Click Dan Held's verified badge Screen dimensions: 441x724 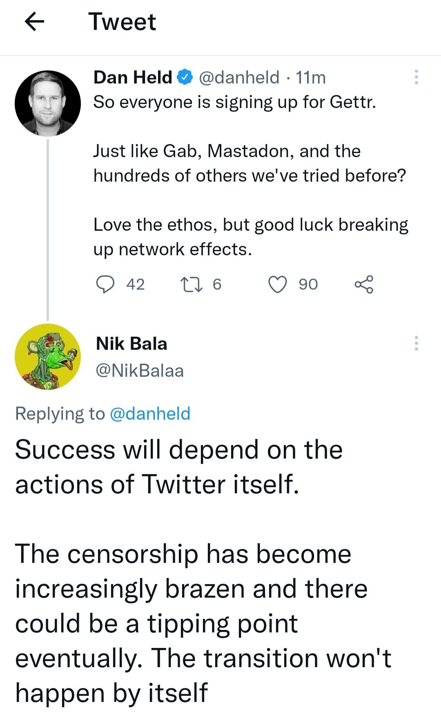click(185, 76)
